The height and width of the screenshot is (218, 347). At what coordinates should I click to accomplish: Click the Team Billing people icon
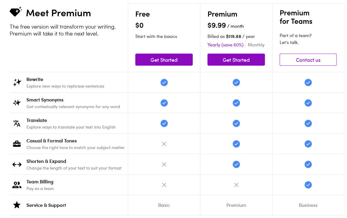[17, 185]
